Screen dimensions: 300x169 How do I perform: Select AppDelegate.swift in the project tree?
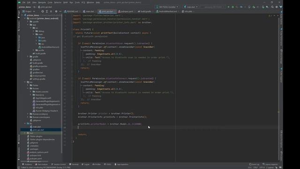pyautogui.click(x=43, y=98)
